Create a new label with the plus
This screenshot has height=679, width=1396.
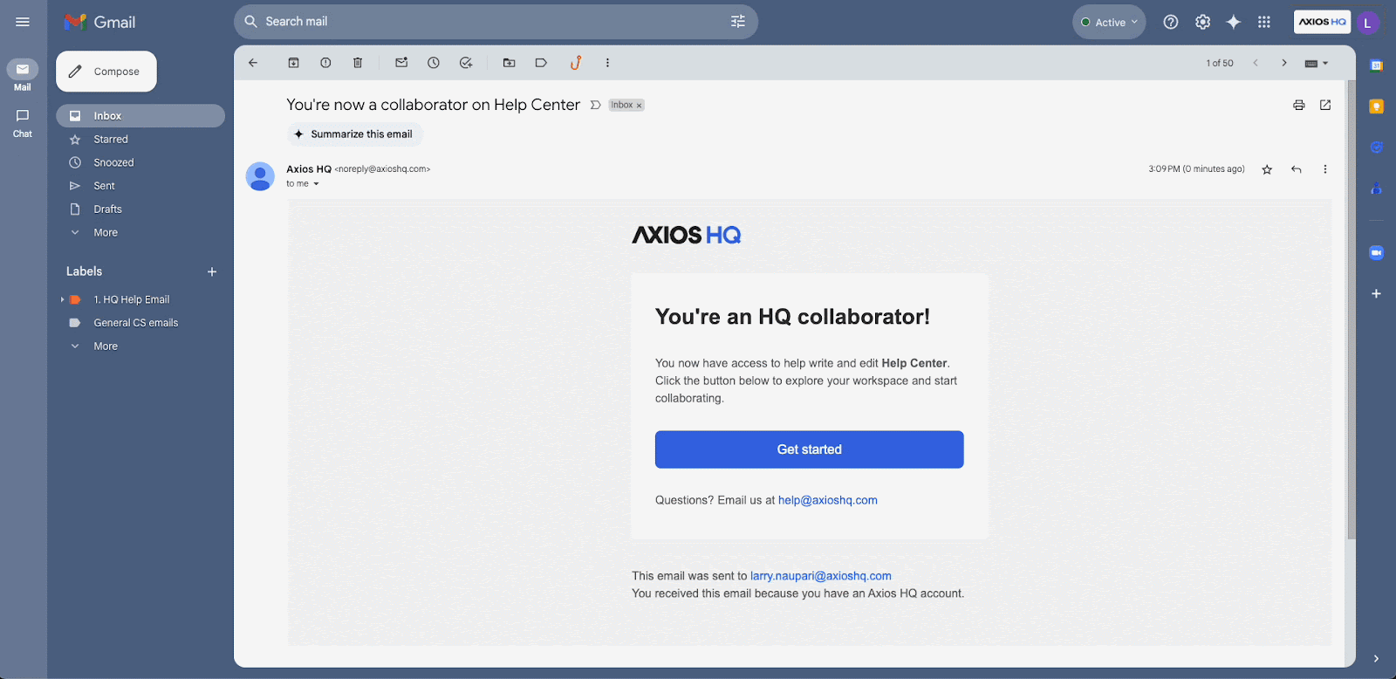point(212,272)
